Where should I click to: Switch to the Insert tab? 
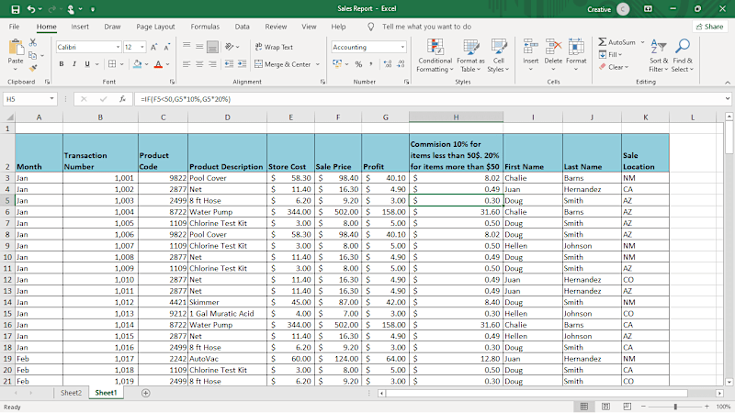tap(80, 27)
